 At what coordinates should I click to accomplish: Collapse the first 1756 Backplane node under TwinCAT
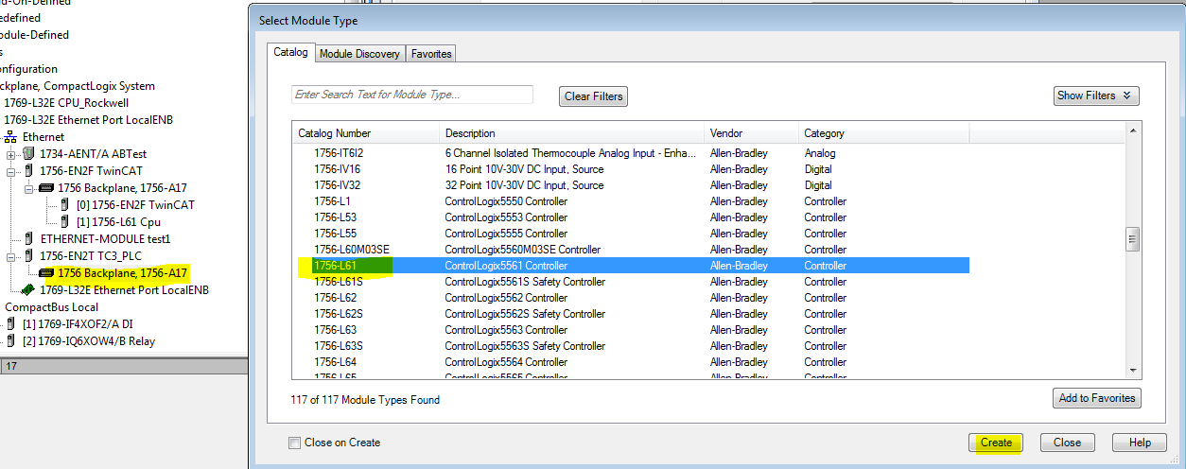28,188
